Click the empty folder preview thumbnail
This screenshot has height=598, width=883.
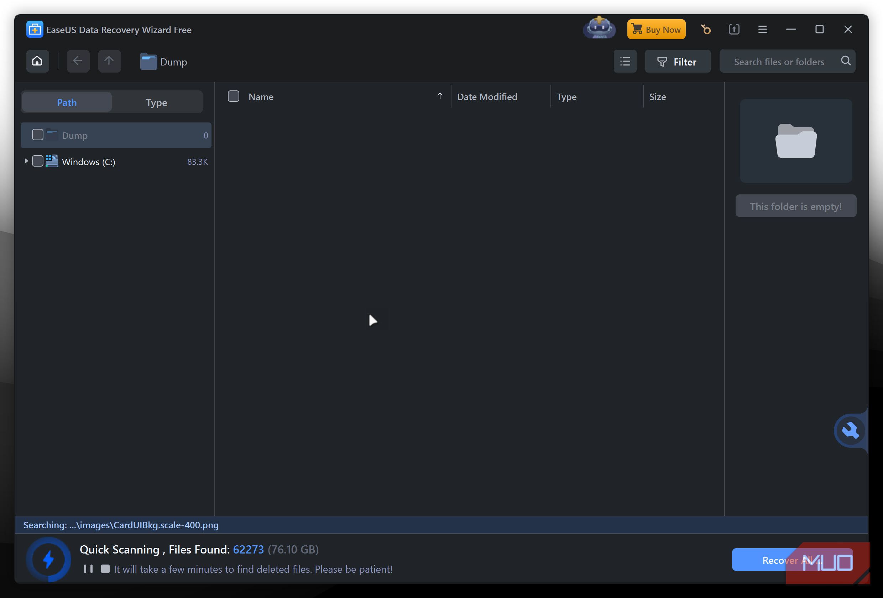click(796, 141)
